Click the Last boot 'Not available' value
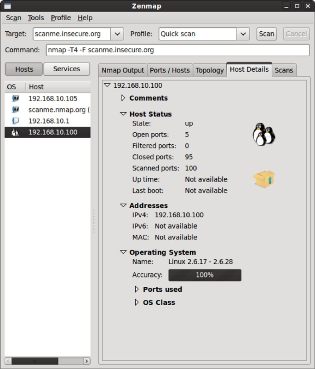Screen dimensions: 315x369 click(x=206, y=191)
